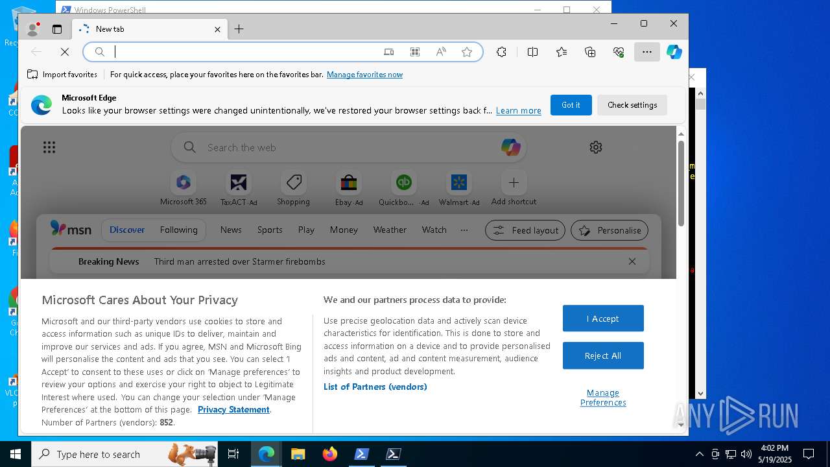Open Manage Preferences link
This screenshot has width=830, height=467.
(x=603, y=398)
